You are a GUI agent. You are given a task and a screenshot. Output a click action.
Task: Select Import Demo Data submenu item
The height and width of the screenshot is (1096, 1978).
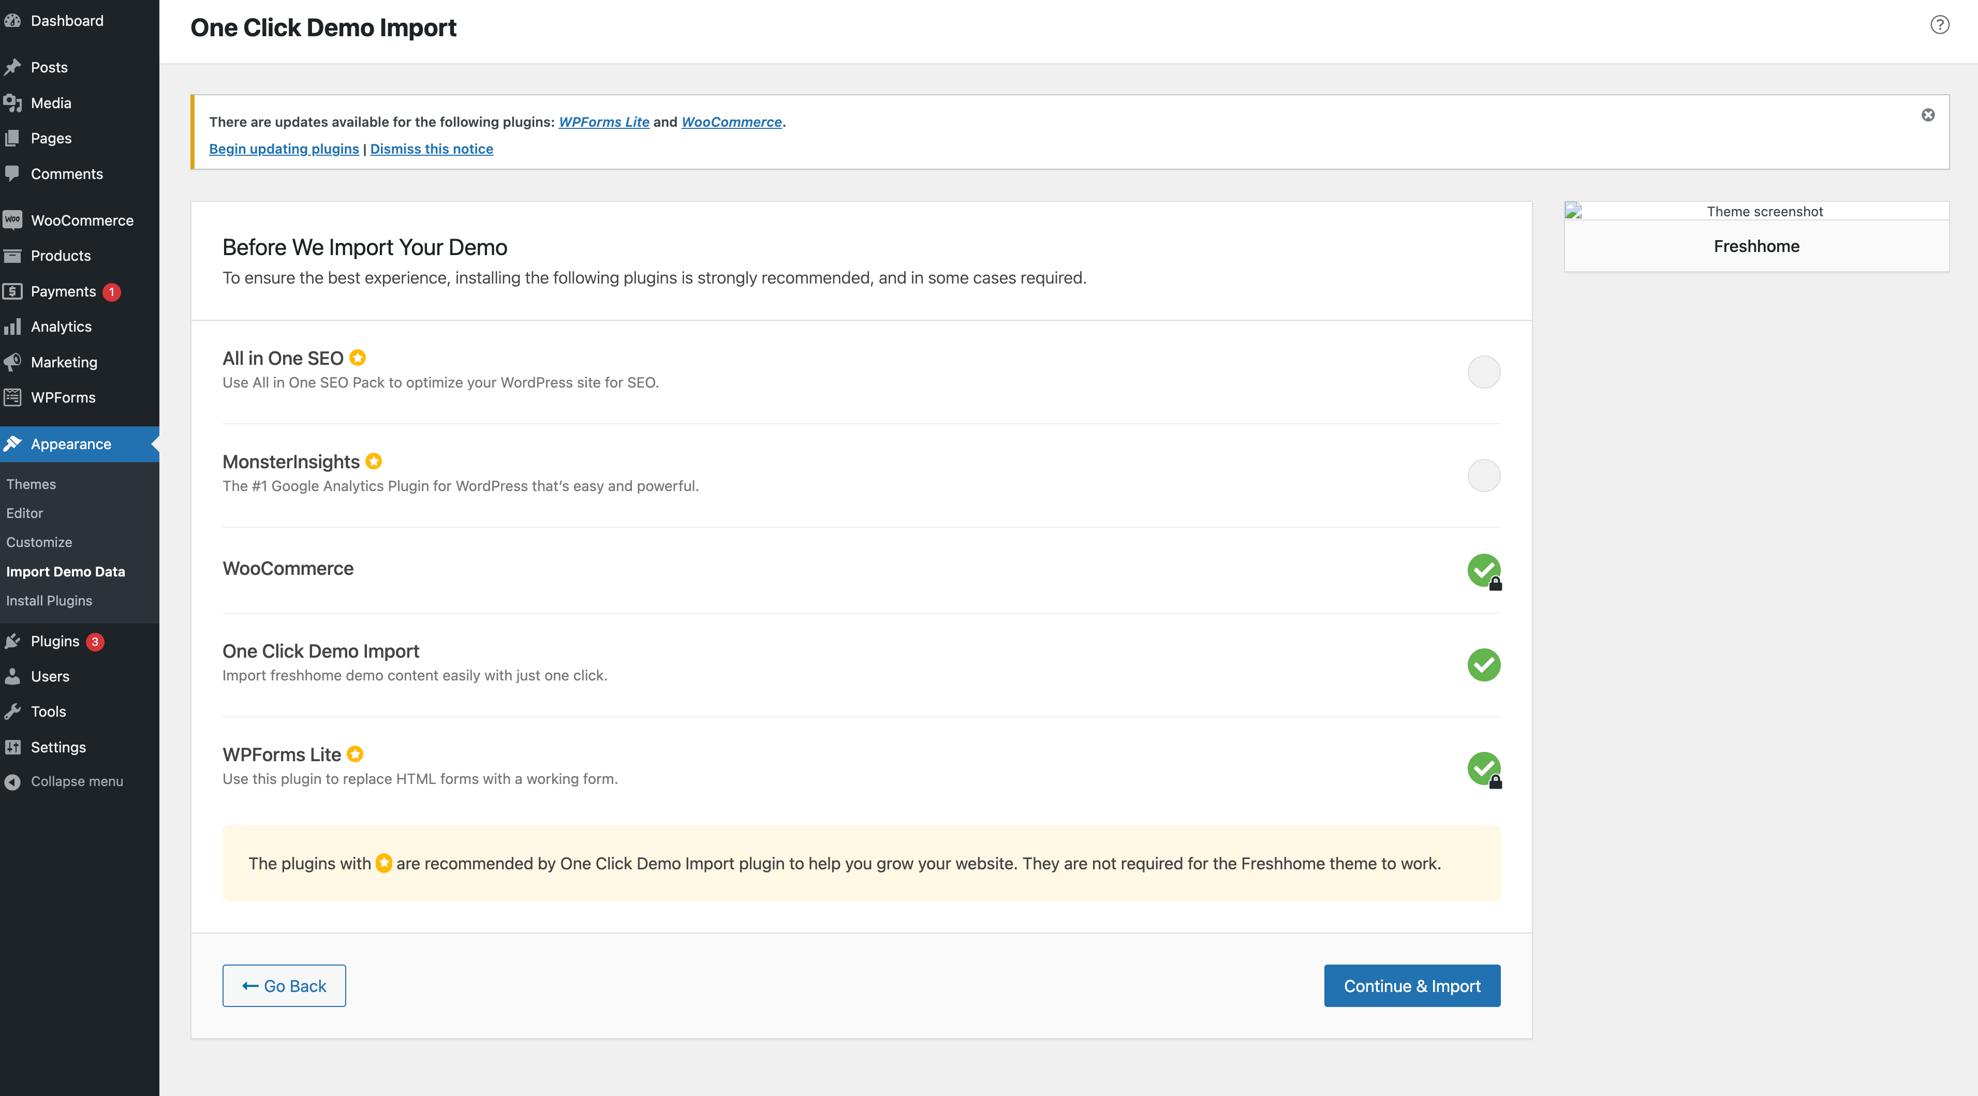coord(65,572)
